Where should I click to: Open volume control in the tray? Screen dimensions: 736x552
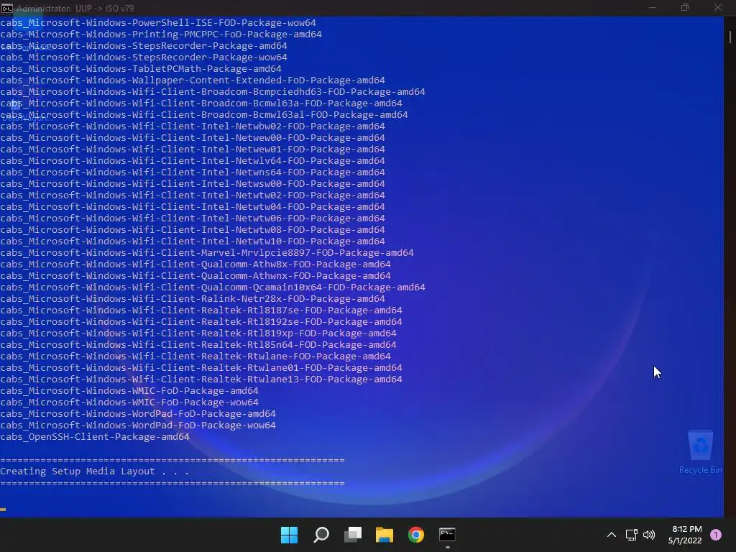click(x=649, y=535)
